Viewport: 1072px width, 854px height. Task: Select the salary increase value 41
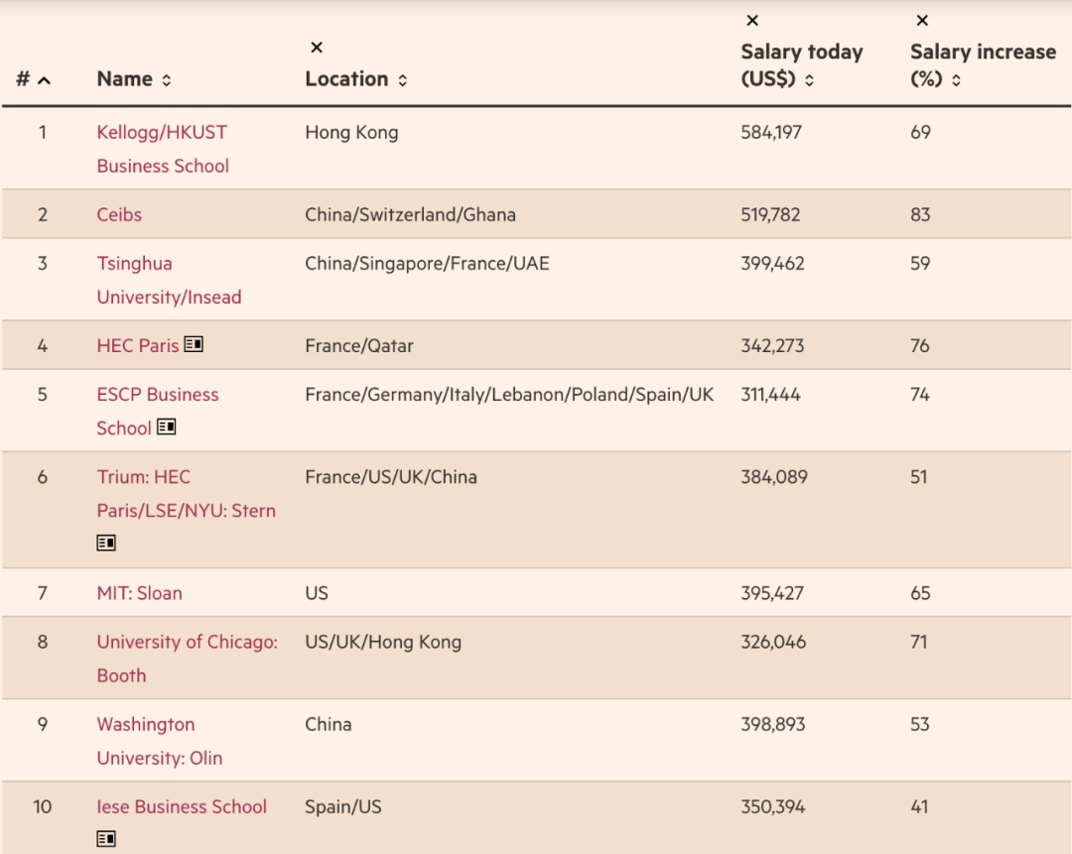[919, 806]
